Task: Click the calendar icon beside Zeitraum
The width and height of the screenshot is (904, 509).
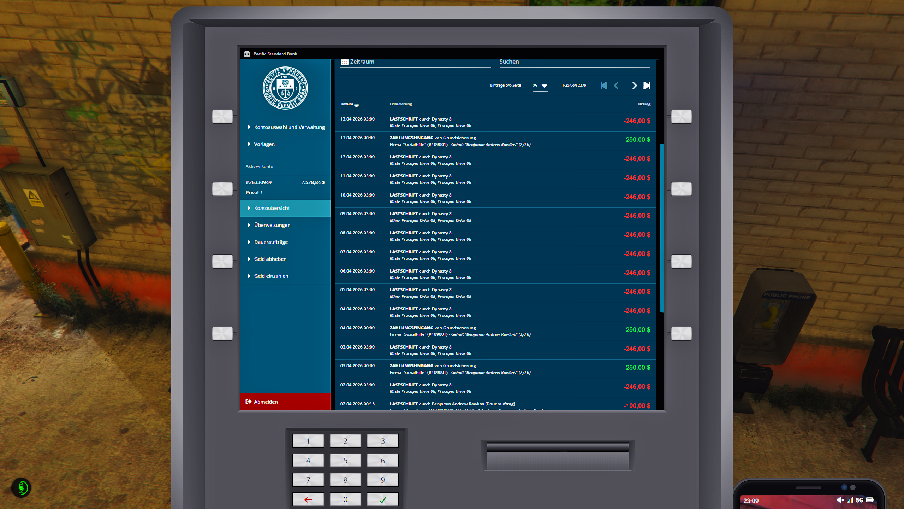Action: [x=344, y=62]
